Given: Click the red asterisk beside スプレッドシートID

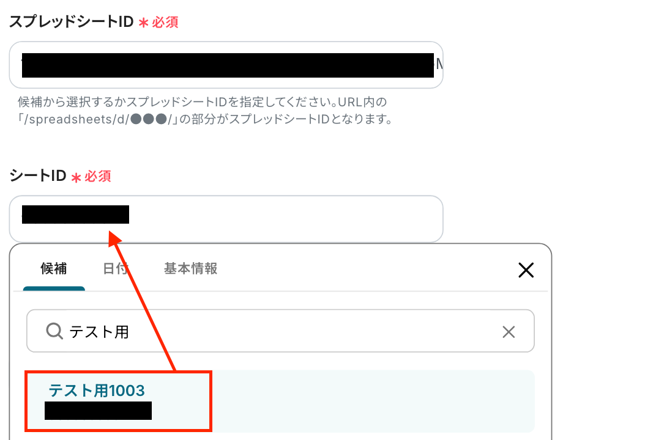Looking at the screenshot, I should [x=143, y=23].
